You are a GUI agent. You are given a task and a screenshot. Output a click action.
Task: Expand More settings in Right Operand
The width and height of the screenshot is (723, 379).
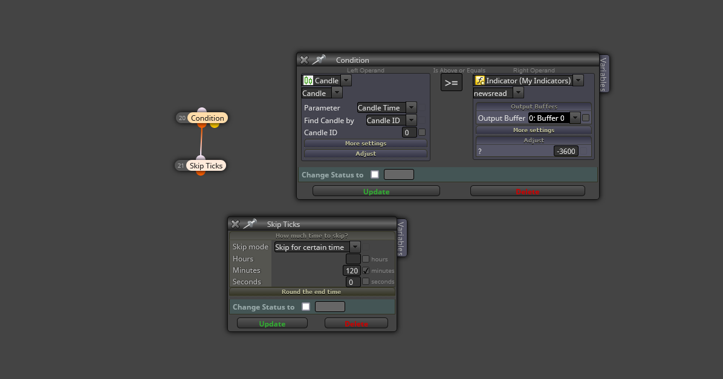click(x=534, y=130)
